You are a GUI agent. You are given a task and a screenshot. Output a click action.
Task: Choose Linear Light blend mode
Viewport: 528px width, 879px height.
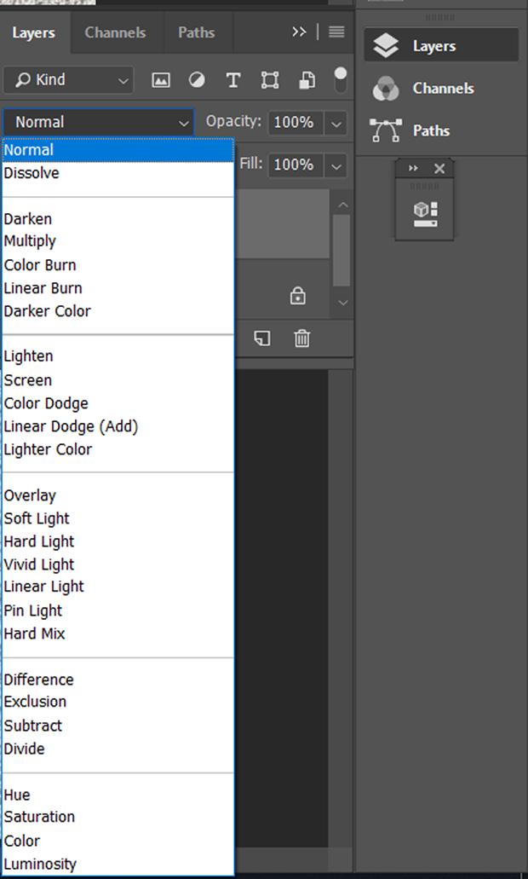coord(118,587)
